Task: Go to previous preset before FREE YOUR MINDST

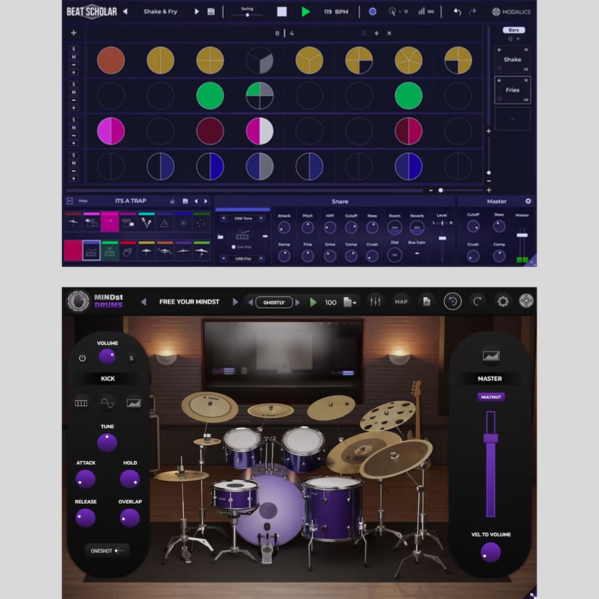Action: point(144,301)
